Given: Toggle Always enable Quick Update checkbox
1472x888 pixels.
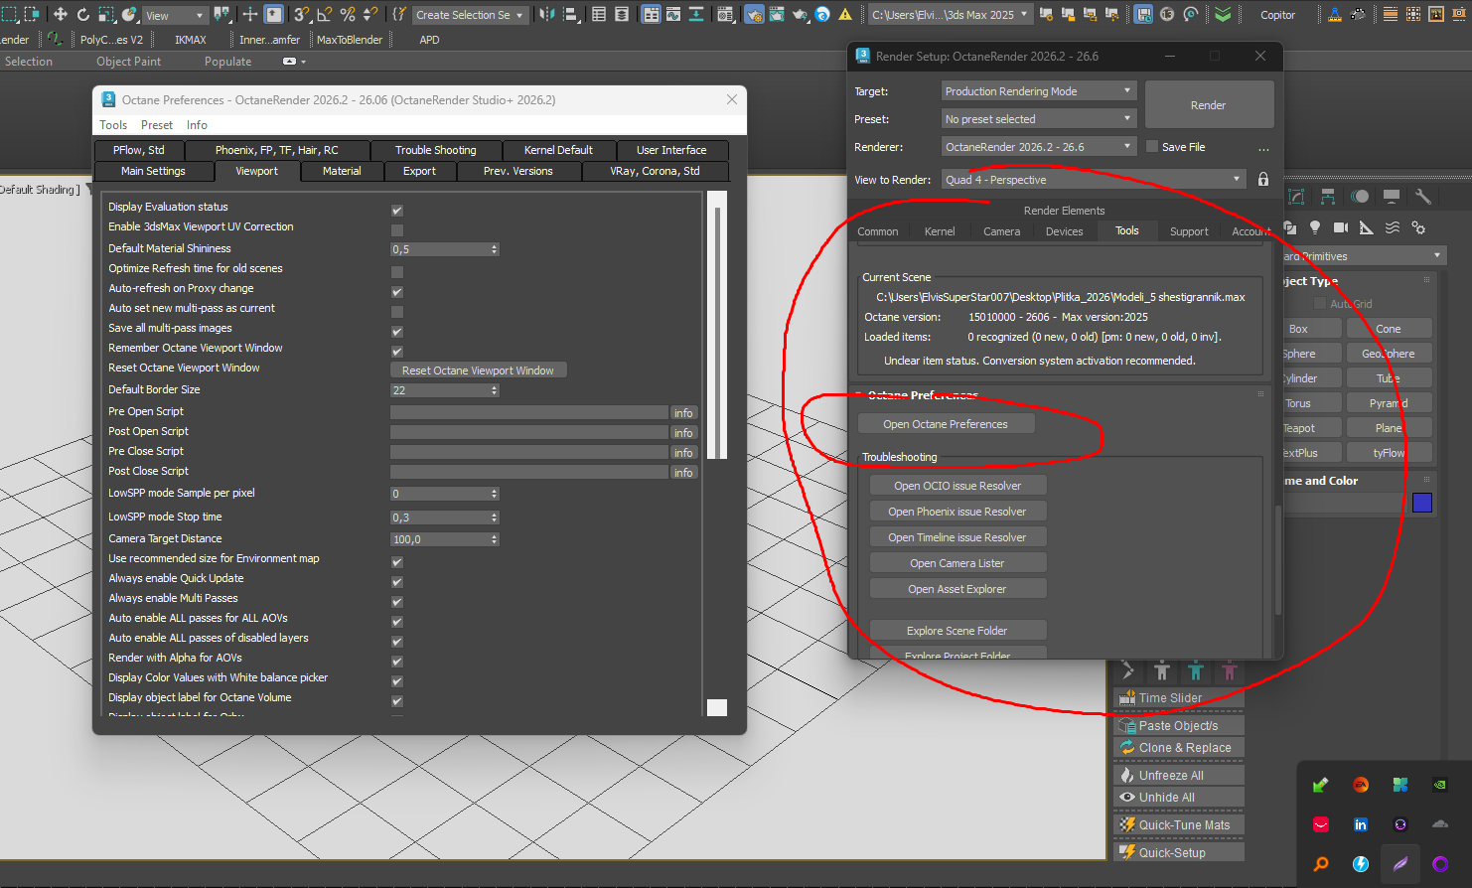Looking at the screenshot, I should [x=397, y=582].
